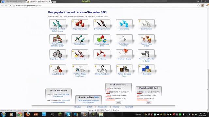Select 'pictures of users' radio option

[108, 95]
